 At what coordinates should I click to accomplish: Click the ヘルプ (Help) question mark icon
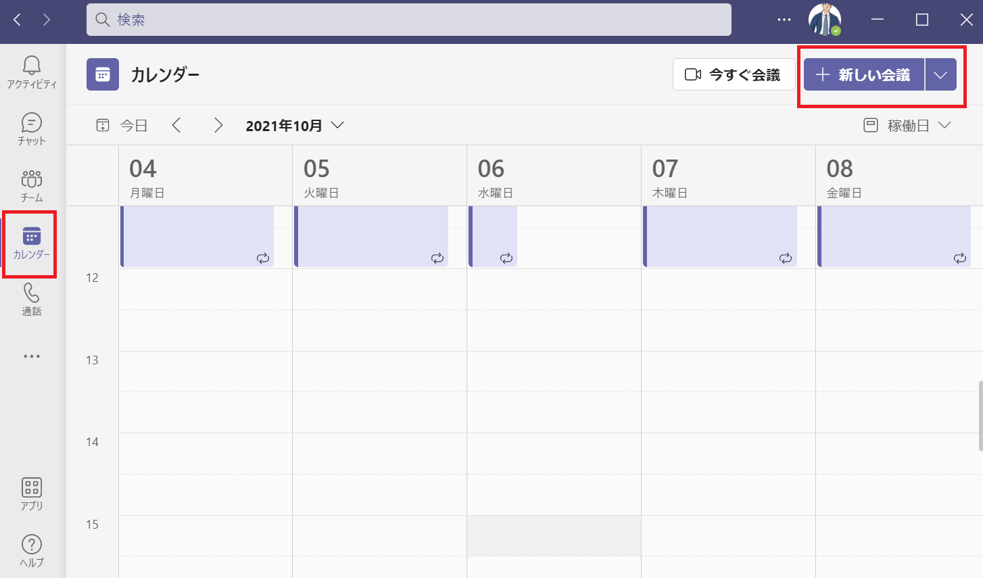tap(32, 550)
